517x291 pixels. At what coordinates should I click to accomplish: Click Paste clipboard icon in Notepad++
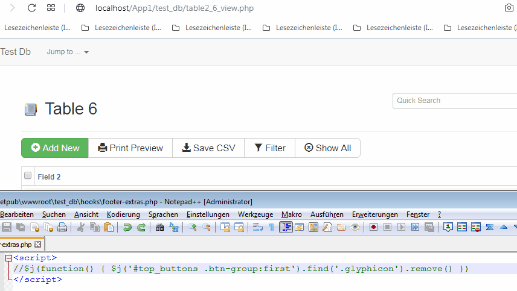109,227
